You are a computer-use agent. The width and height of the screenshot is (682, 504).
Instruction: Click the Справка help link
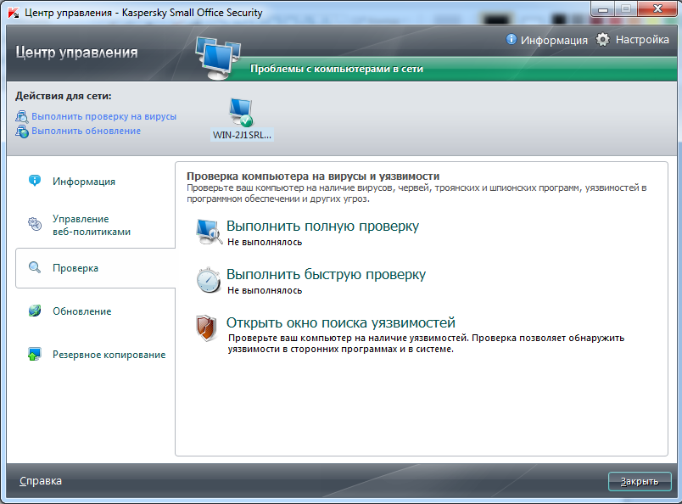tap(41, 481)
